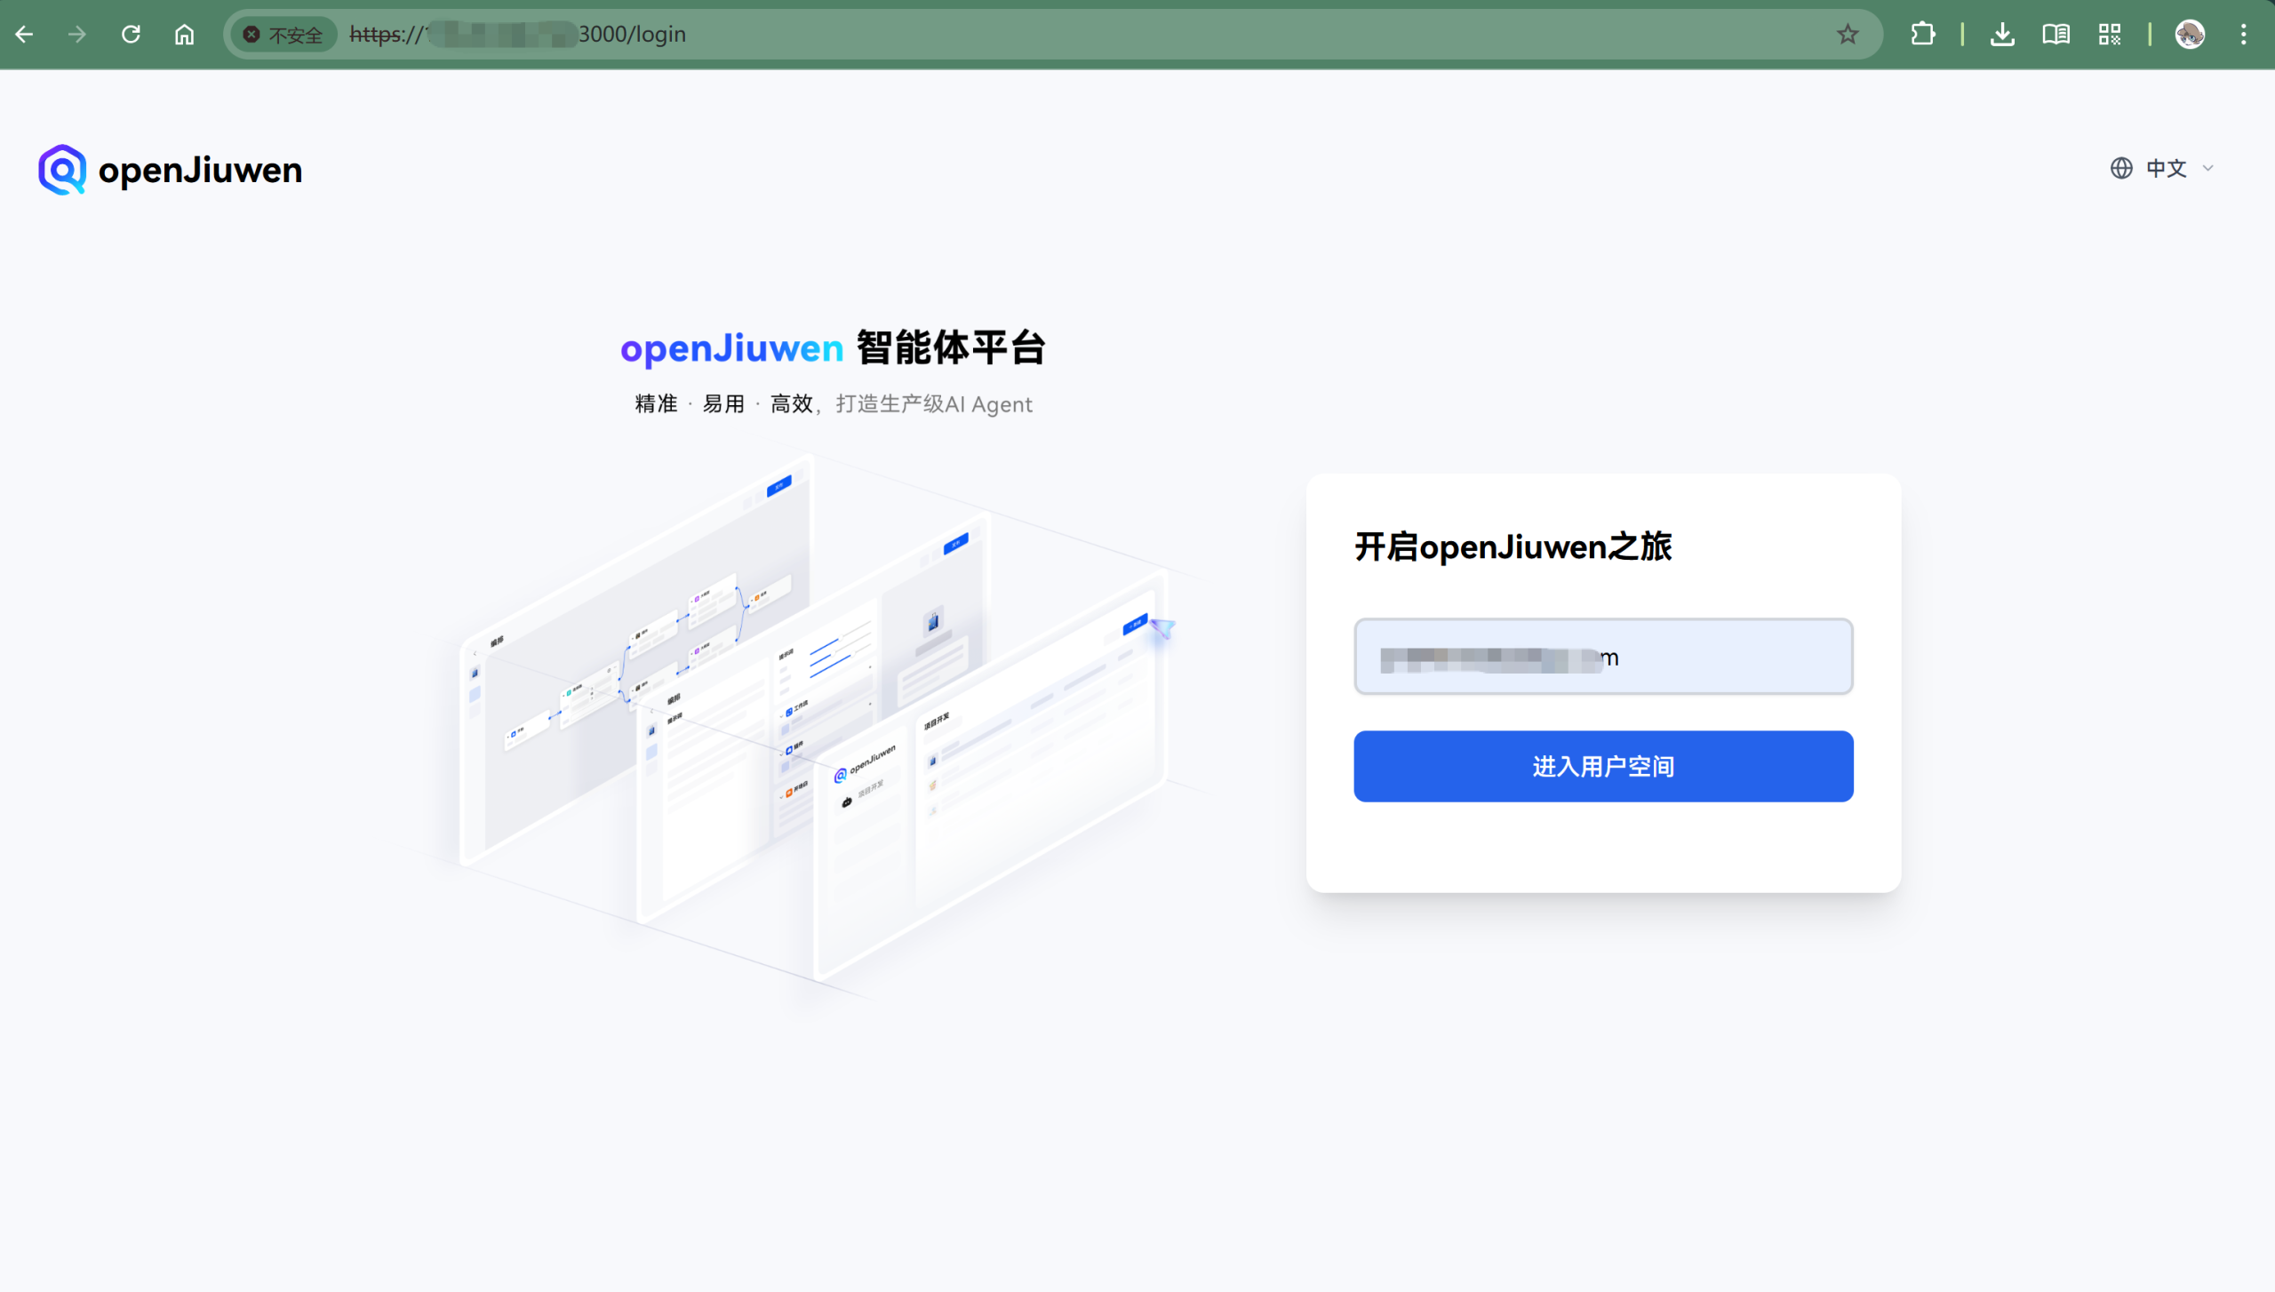
Task: Click the 进入用户空间 button
Action: [x=1603, y=766]
